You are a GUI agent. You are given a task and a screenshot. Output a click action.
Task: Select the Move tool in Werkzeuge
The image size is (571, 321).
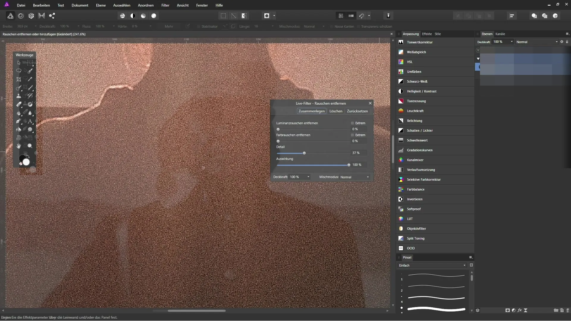(x=19, y=62)
